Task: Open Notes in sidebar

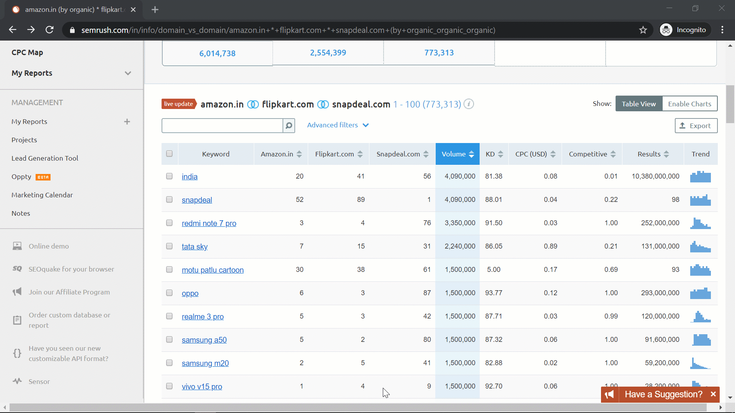Action: coord(21,213)
